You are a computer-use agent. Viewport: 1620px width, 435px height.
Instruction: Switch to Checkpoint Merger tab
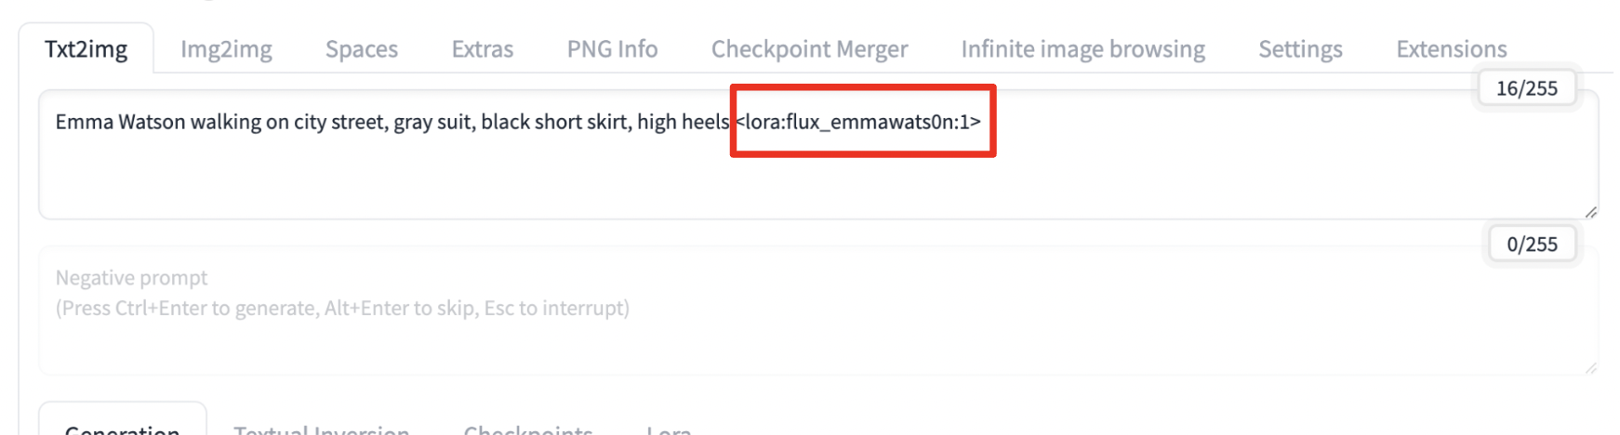coord(809,49)
